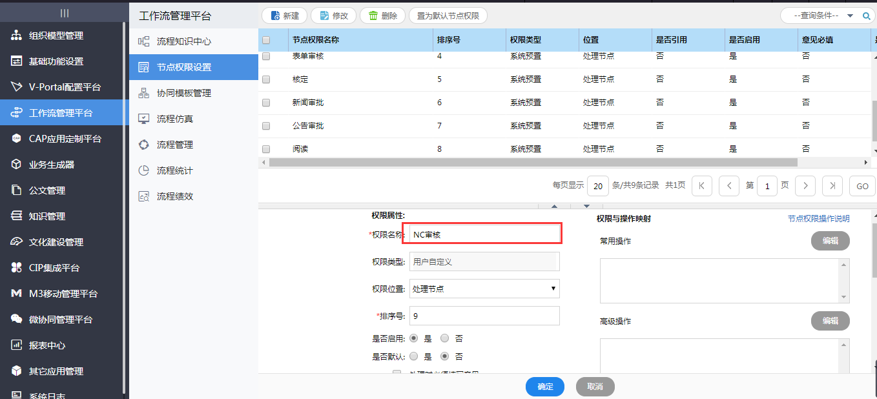Open the 权限位置 dropdown
Image resolution: width=877 pixels, height=399 pixels.
(484, 289)
